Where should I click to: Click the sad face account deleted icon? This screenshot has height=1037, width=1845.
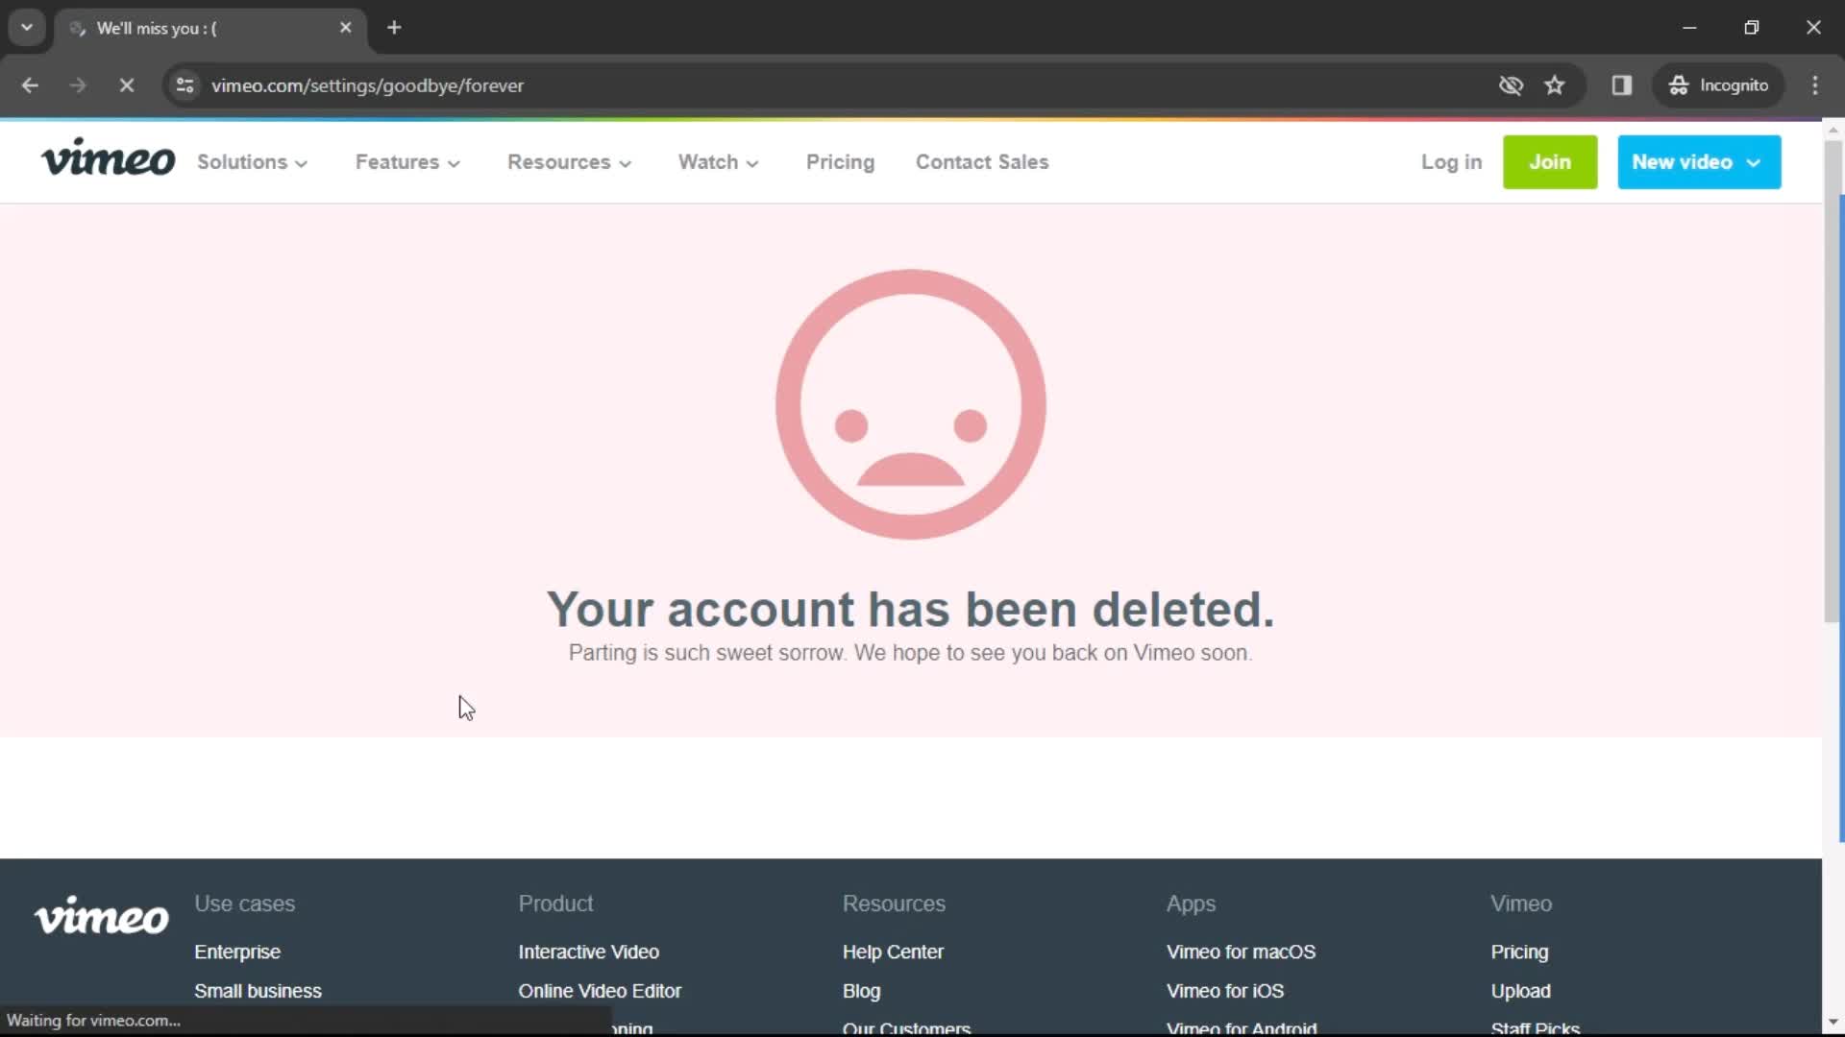(x=910, y=402)
